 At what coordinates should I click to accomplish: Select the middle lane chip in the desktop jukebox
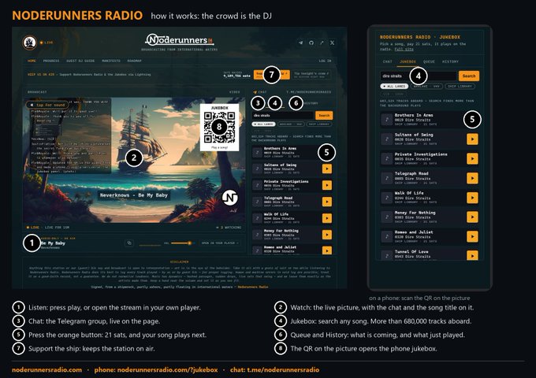click(x=291, y=124)
